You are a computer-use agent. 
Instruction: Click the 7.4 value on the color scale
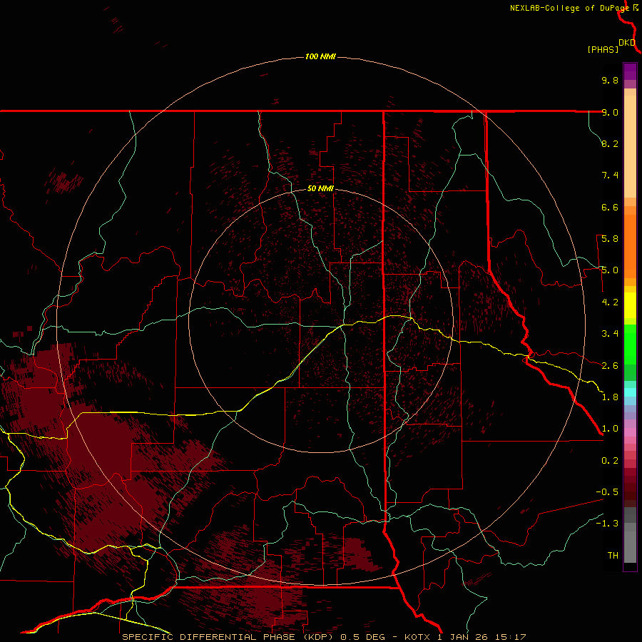[610, 175]
